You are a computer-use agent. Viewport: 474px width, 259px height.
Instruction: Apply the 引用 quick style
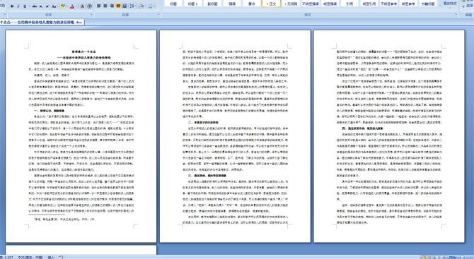349,4
